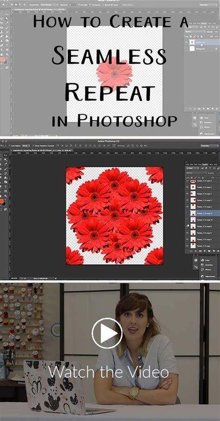Open Fill value dropdown in middle Layers panel
Image resolution: width=220 pixels, height=421 pixels.
pos(217,178)
